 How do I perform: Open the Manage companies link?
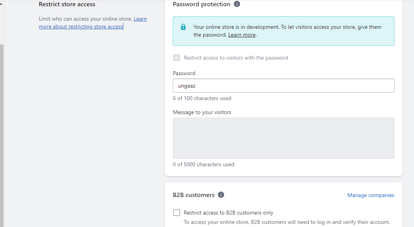(370, 195)
